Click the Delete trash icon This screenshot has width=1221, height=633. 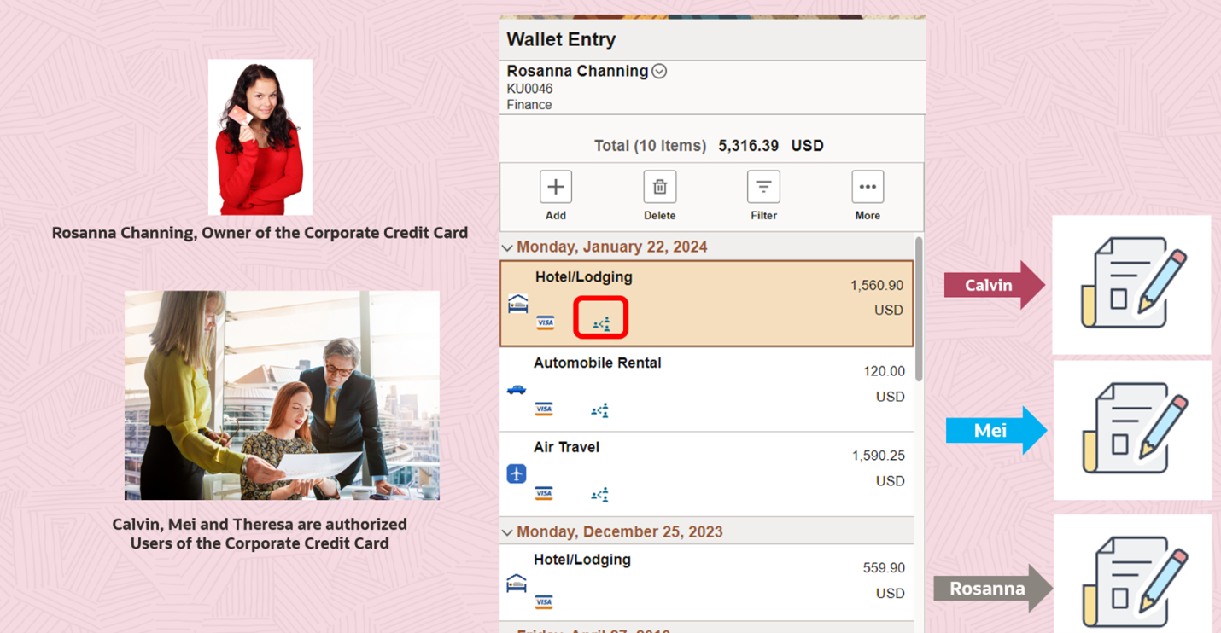[659, 186]
